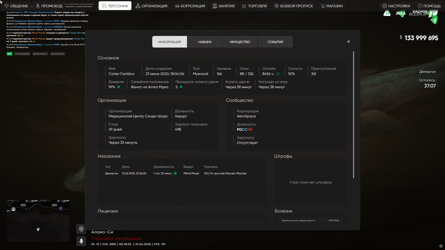Click the crosshair icon in bottom-right corner
This screenshot has height=250, width=445.
(x=441, y=246)
